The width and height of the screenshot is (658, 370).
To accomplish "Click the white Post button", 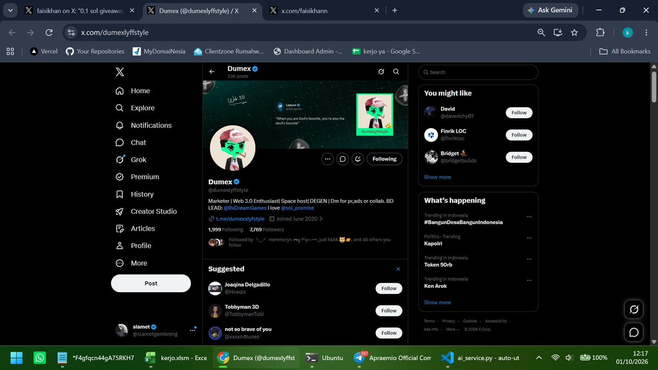I will (151, 283).
